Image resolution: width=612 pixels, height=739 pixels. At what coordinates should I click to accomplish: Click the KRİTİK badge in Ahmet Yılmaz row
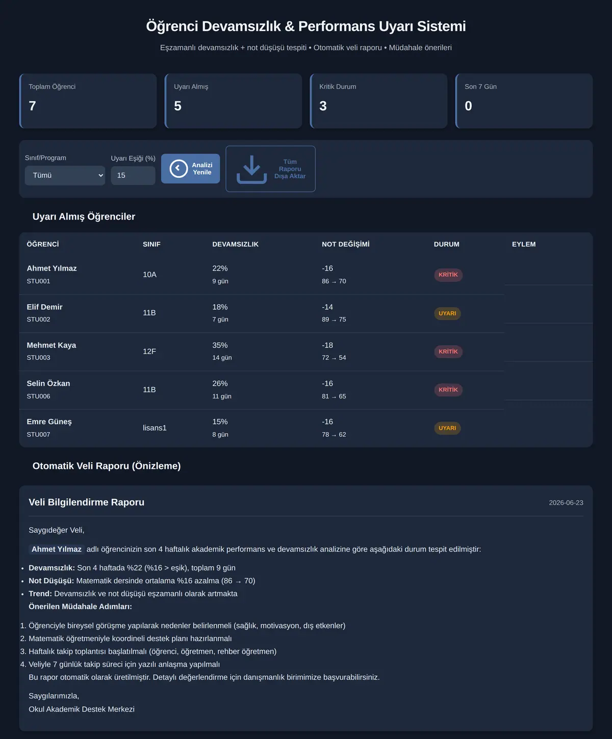[x=448, y=275]
